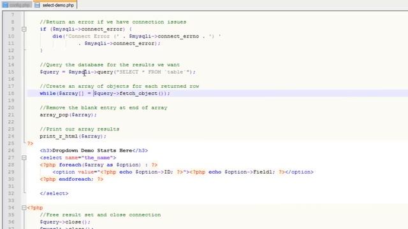Screen dimensions: 408x229
Task: Click the comment 'Query the database for the results we want'
Action: [x=110, y=65]
